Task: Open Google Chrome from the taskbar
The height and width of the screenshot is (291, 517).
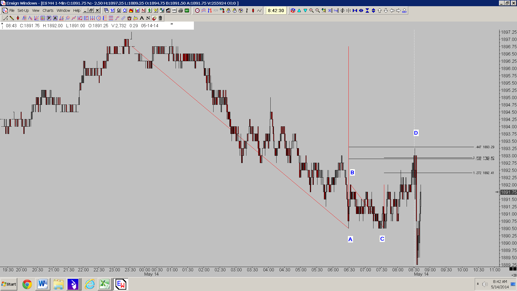Action: click(27, 284)
